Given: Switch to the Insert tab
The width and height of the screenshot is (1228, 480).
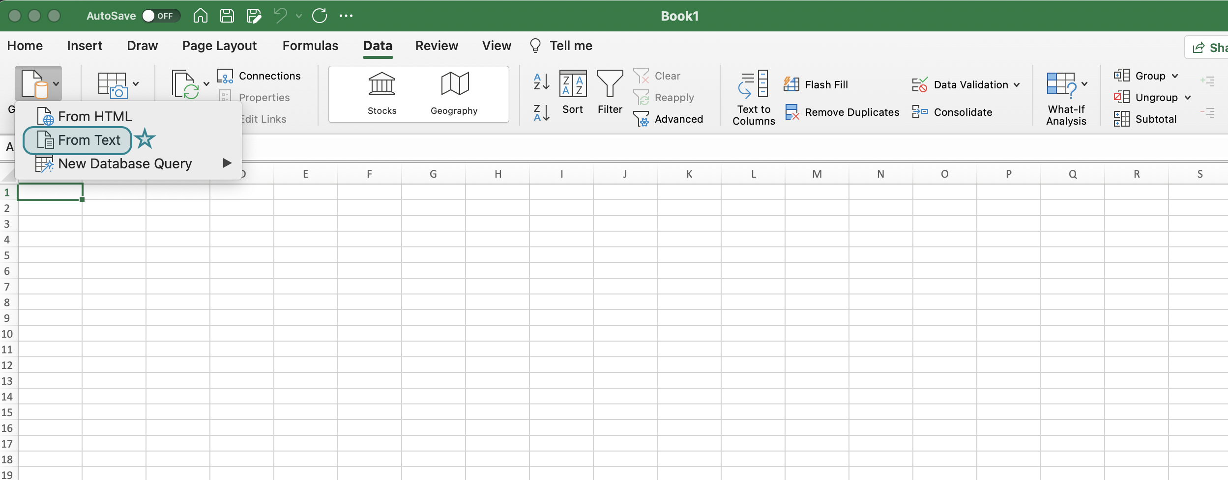Looking at the screenshot, I should point(85,46).
